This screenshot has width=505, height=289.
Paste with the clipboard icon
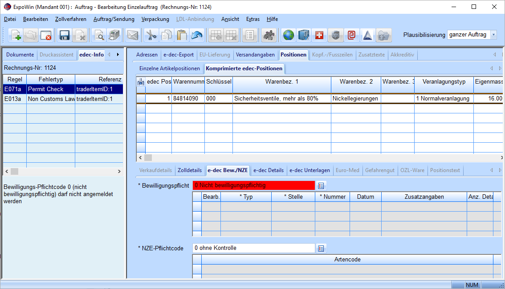pyautogui.click(x=182, y=35)
